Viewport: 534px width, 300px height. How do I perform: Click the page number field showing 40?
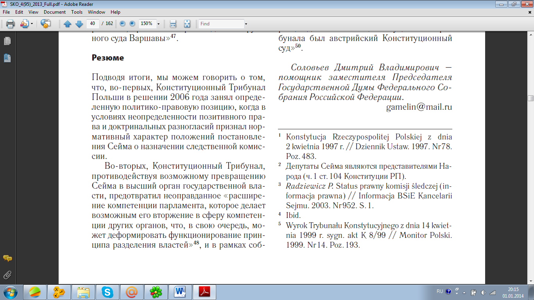(93, 23)
